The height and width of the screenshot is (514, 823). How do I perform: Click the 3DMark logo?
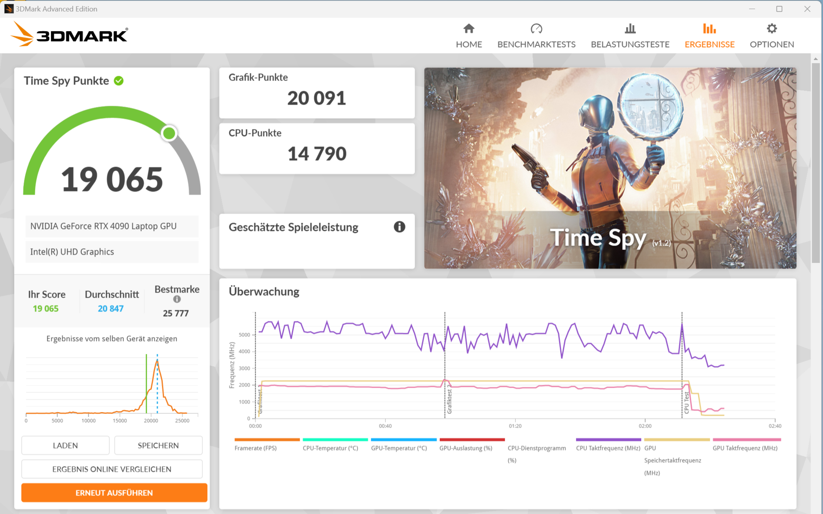[x=69, y=34]
